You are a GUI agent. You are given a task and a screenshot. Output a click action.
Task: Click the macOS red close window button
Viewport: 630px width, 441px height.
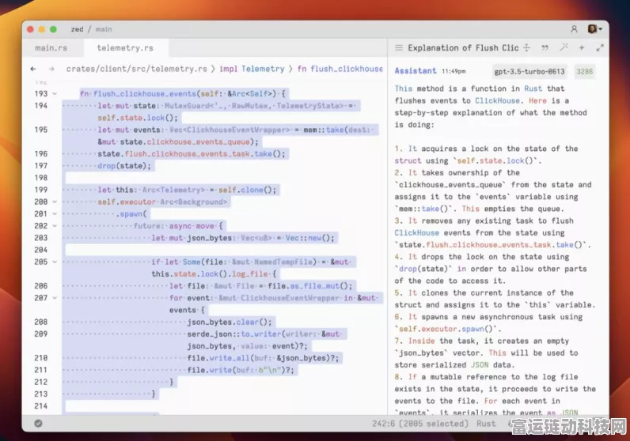[x=31, y=29]
